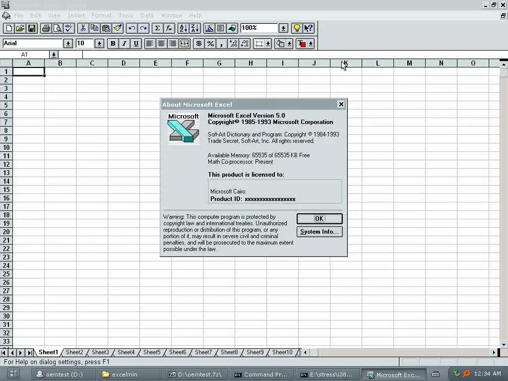Click the Cut scissors icon

(83, 28)
